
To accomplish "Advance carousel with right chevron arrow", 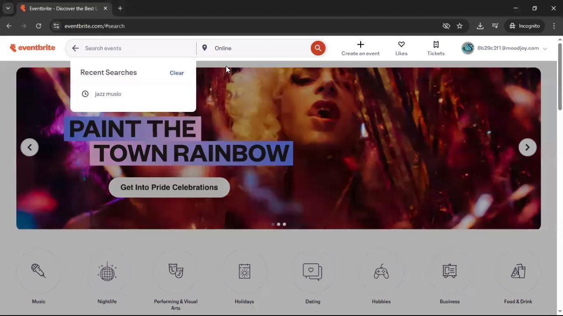I will point(527,147).
